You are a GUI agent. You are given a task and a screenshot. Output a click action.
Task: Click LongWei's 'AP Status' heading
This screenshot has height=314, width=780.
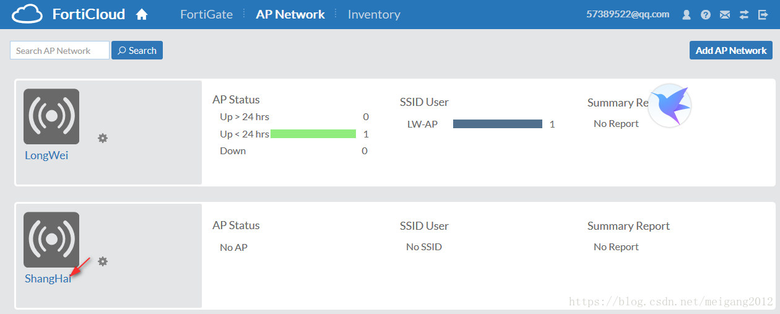click(236, 100)
